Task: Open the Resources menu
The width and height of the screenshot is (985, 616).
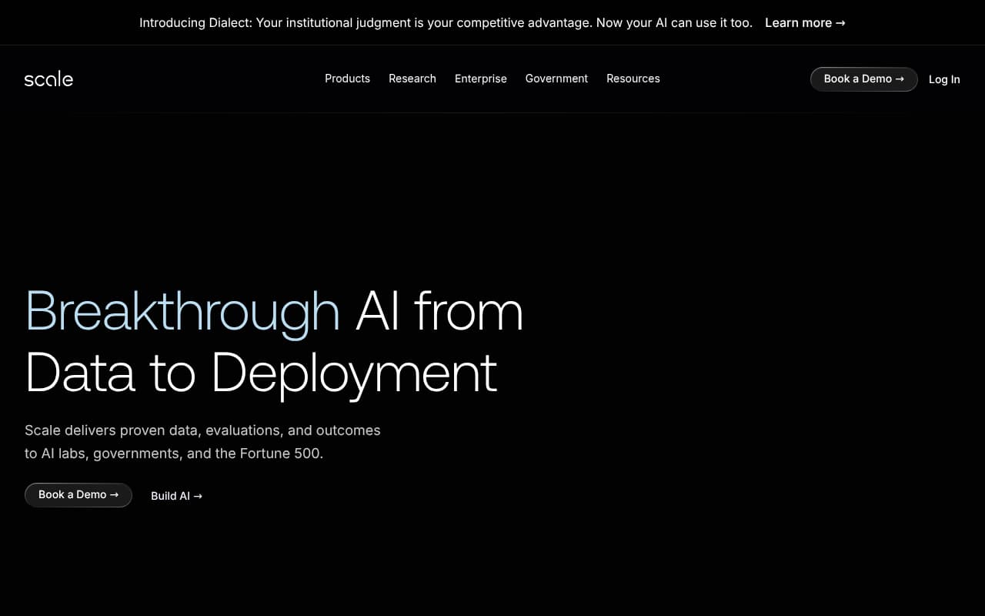Action: [x=633, y=79]
